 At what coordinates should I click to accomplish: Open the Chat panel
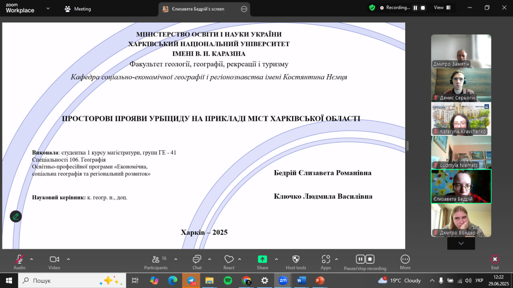[197, 259]
